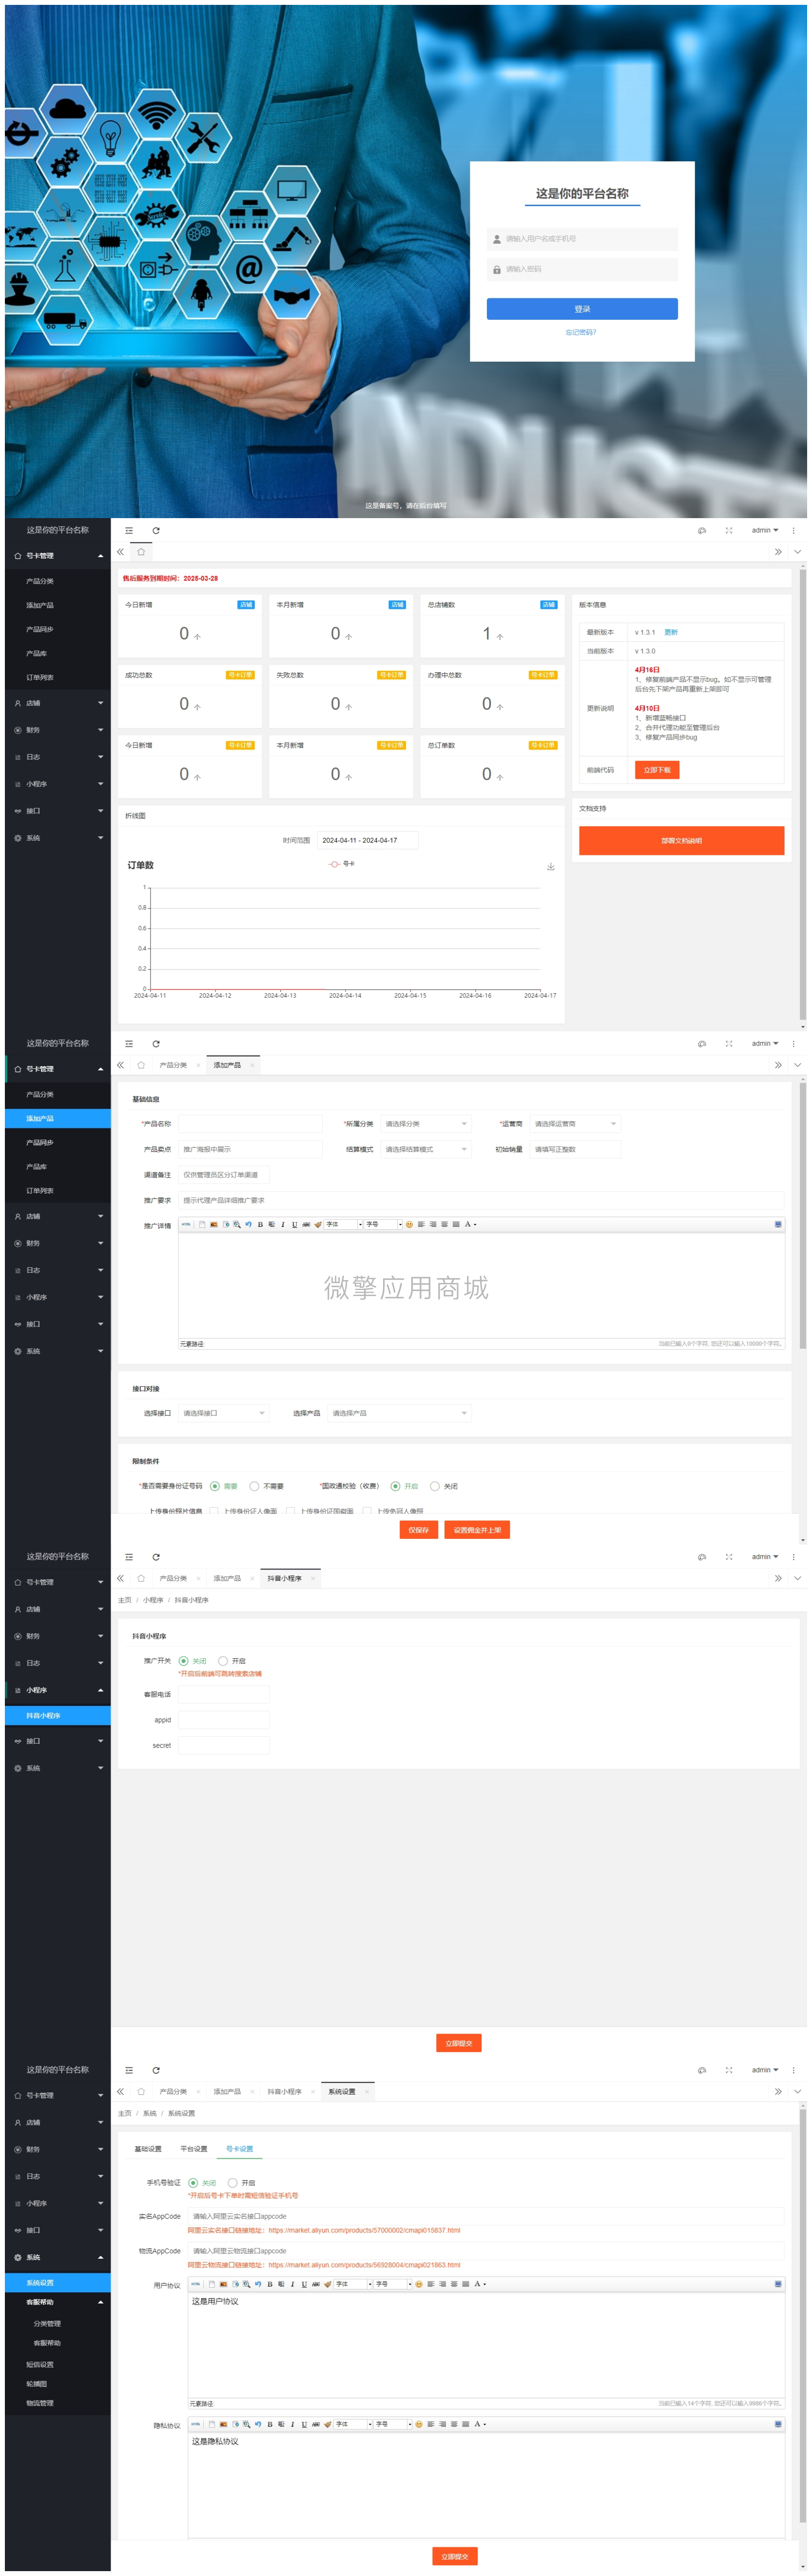Select the 号卡设置 tab
The height and width of the screenshot is (2576, 812).
tap(240, 2149)
